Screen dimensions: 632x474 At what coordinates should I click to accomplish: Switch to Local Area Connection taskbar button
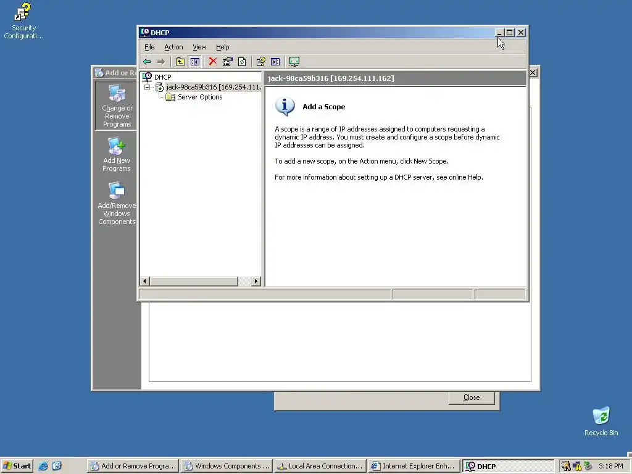(x=321, y=466)
